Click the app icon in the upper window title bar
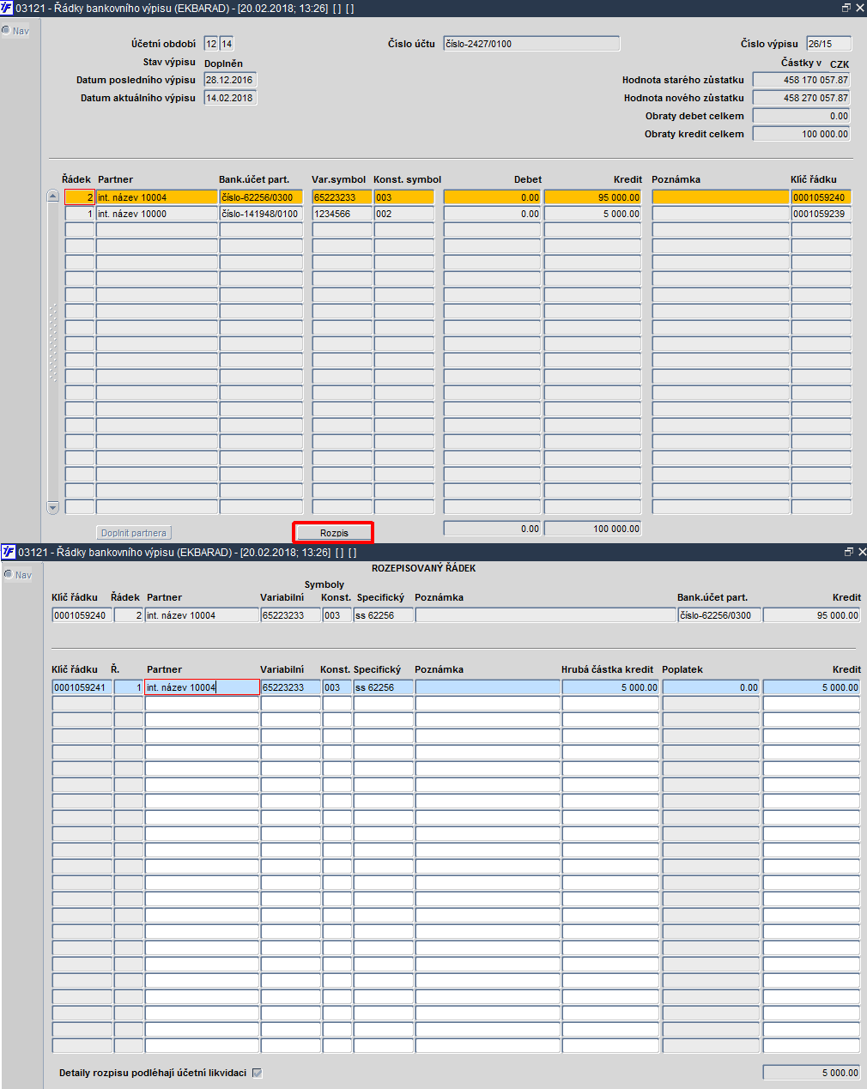 (x=7, y=8)
